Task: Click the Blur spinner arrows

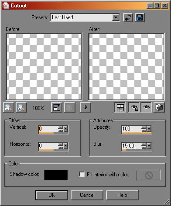Action: coord(144,146)
